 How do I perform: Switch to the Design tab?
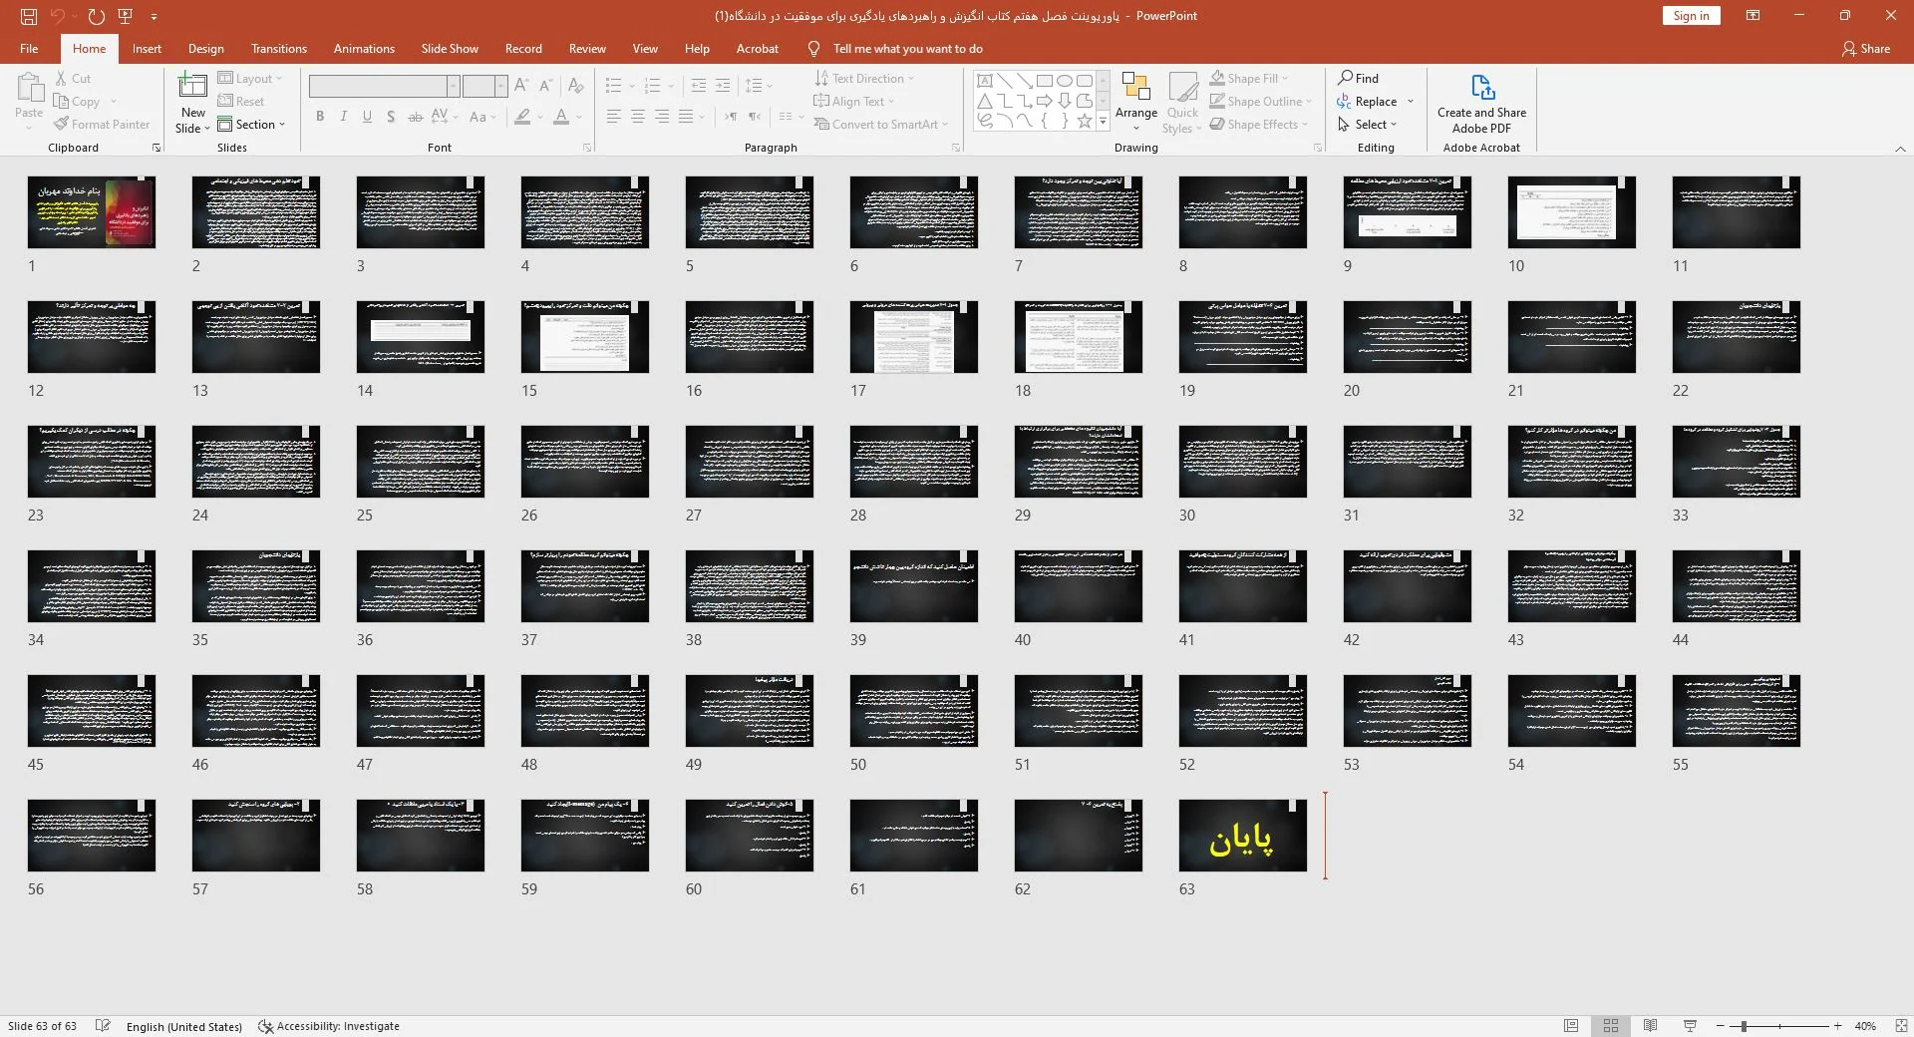pyautogui.click(x=205, y=49)
